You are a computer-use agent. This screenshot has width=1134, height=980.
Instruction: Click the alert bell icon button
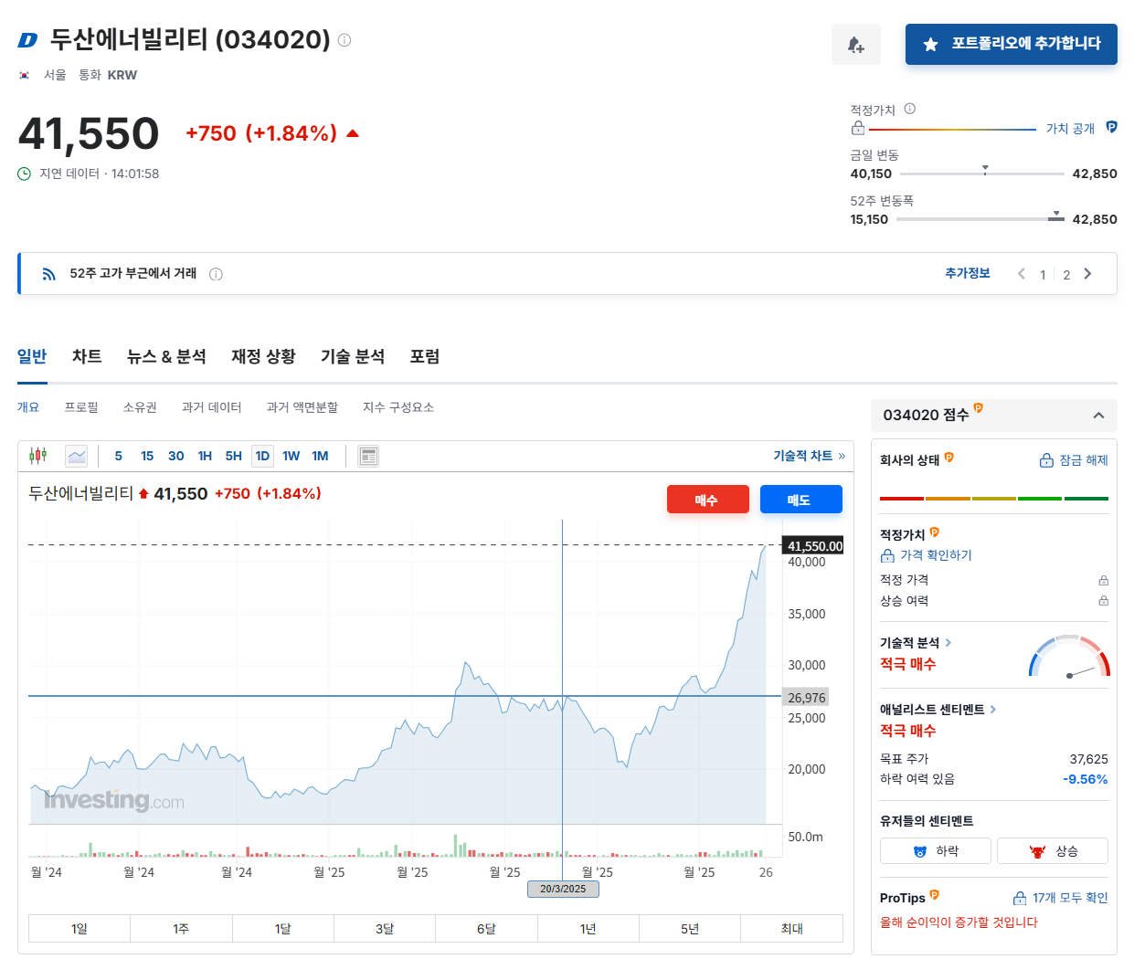856,44
